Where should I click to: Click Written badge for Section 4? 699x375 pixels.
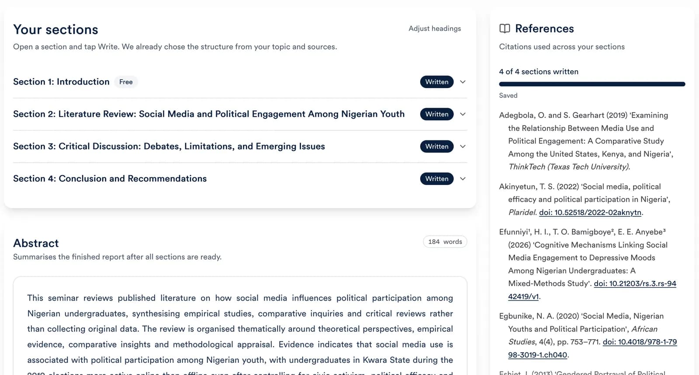(x=437, y=179)
